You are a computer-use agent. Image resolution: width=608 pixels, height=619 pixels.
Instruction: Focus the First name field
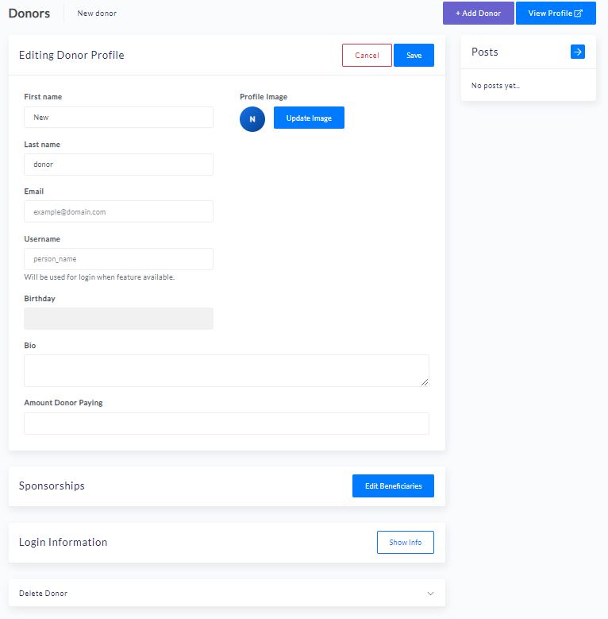[x=118, y=118]
